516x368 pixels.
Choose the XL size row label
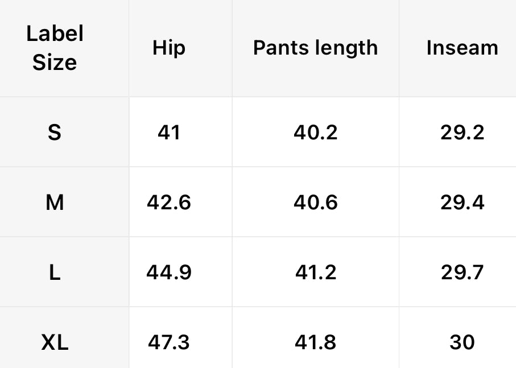coord(55,342)
